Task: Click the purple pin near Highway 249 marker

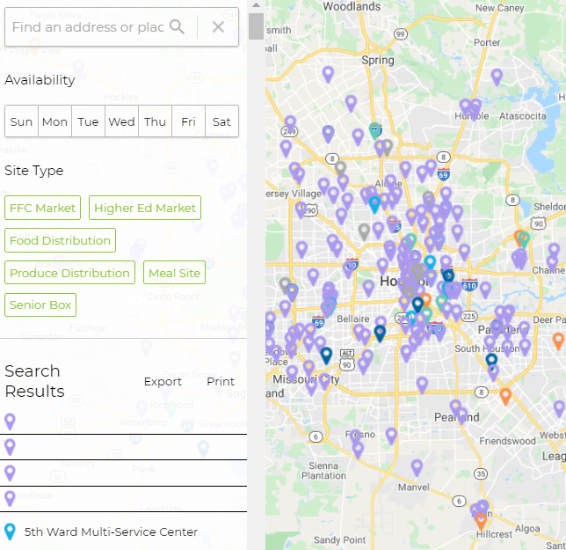Action: tap(290, 123)
